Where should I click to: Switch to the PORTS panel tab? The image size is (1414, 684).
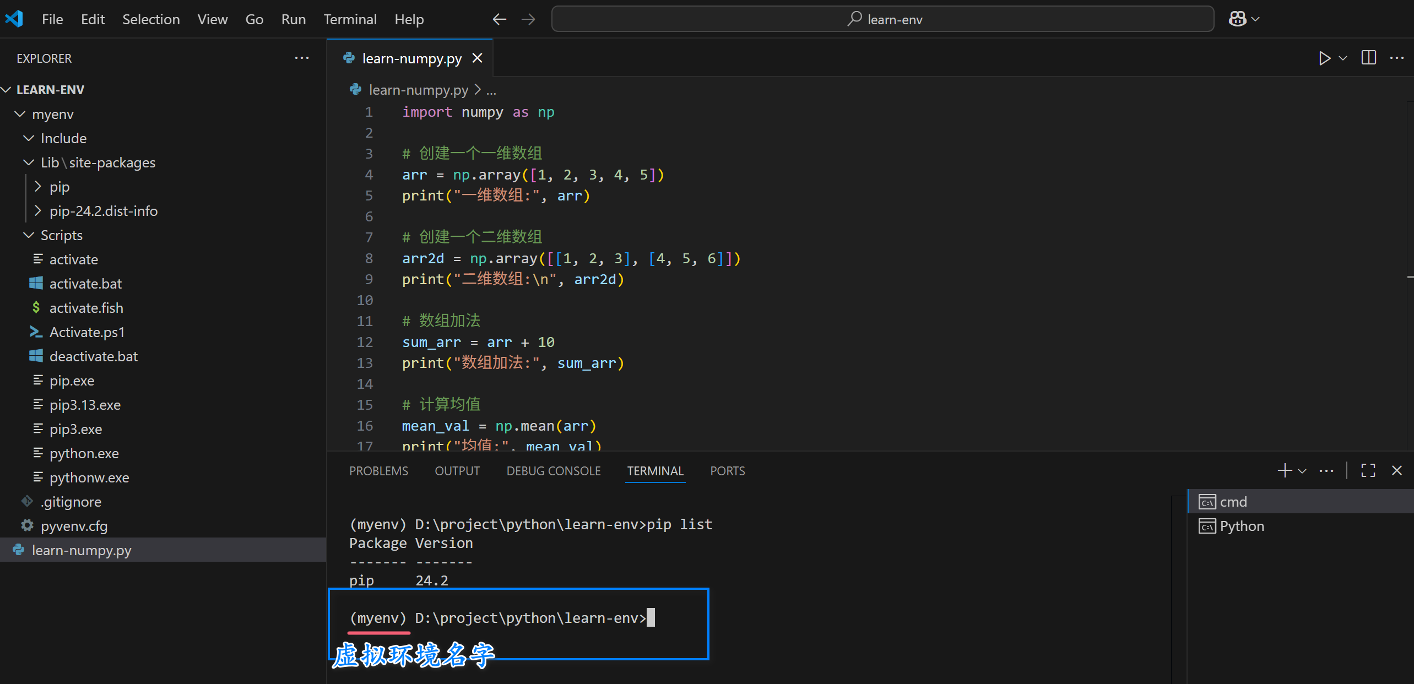(727, 471)
